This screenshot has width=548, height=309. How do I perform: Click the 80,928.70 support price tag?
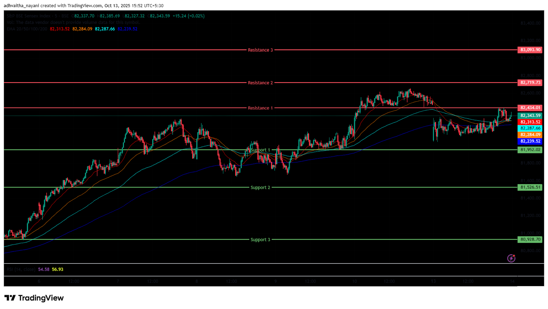tap(530, 240)
